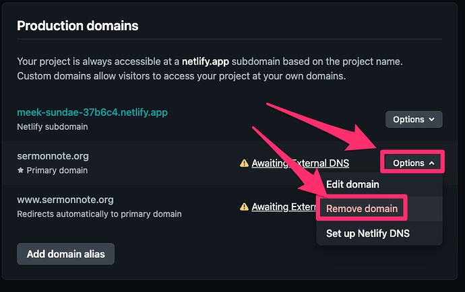Click the www.sermonnote.org domain name
The image size is (465, 292).
65,200
